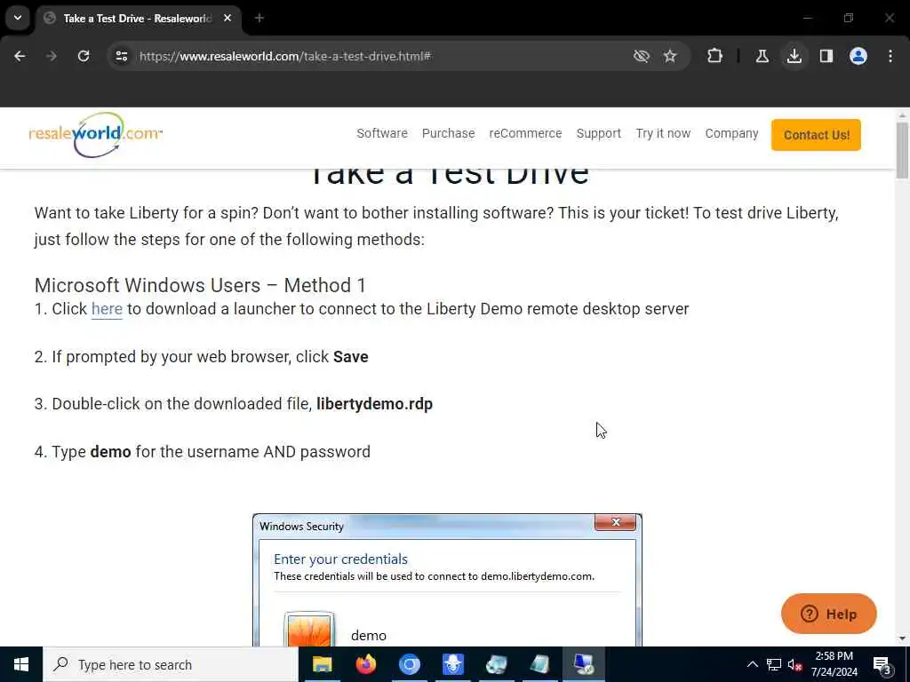Viewport: 910px width, 682px height.
Task: Click the user avatar thumbnail in dialog image
Action: click(308, 630)
